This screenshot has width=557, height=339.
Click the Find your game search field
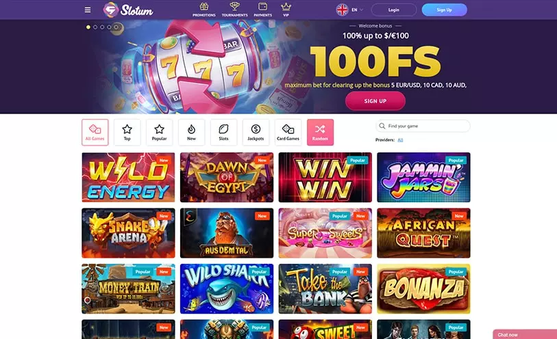[x=423, y=126]
